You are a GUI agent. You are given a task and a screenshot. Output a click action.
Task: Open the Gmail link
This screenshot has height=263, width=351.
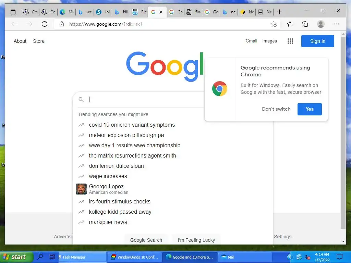tap(251, 41)
